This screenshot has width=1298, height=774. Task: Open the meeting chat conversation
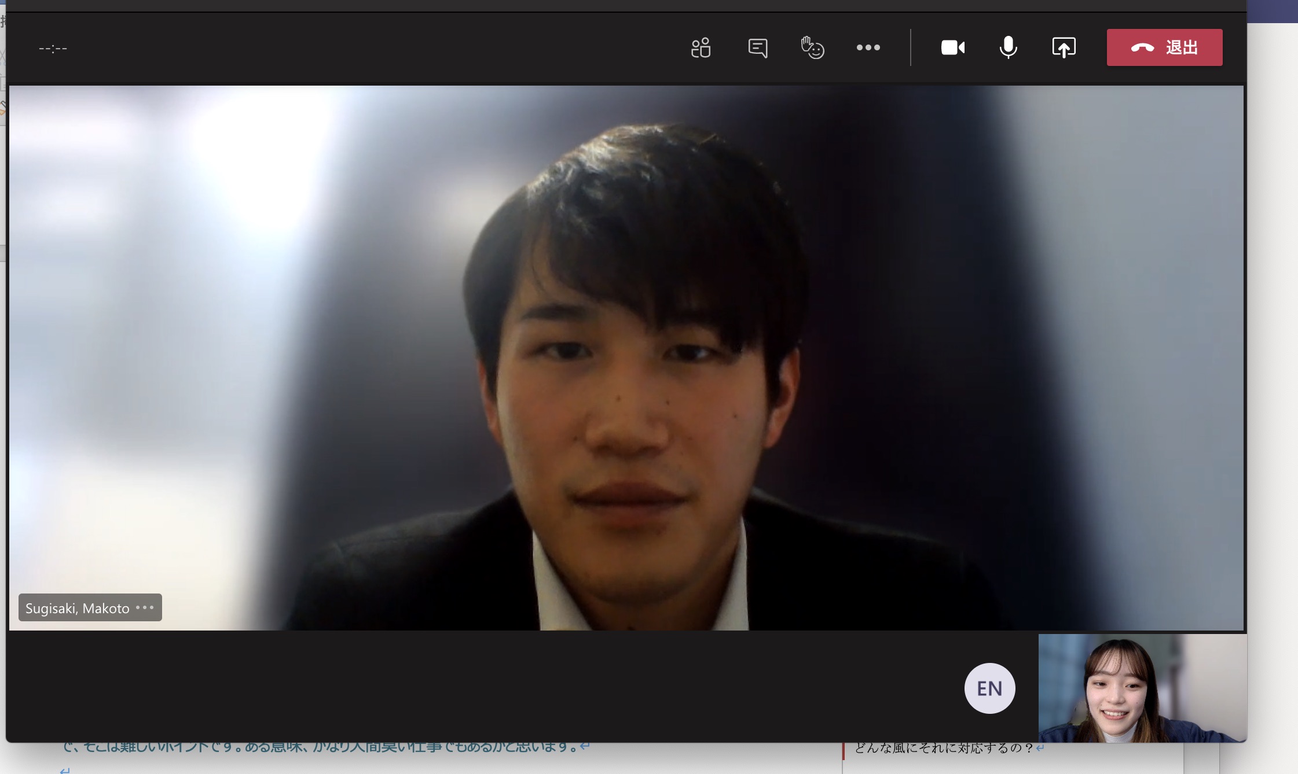coord(757,47)
